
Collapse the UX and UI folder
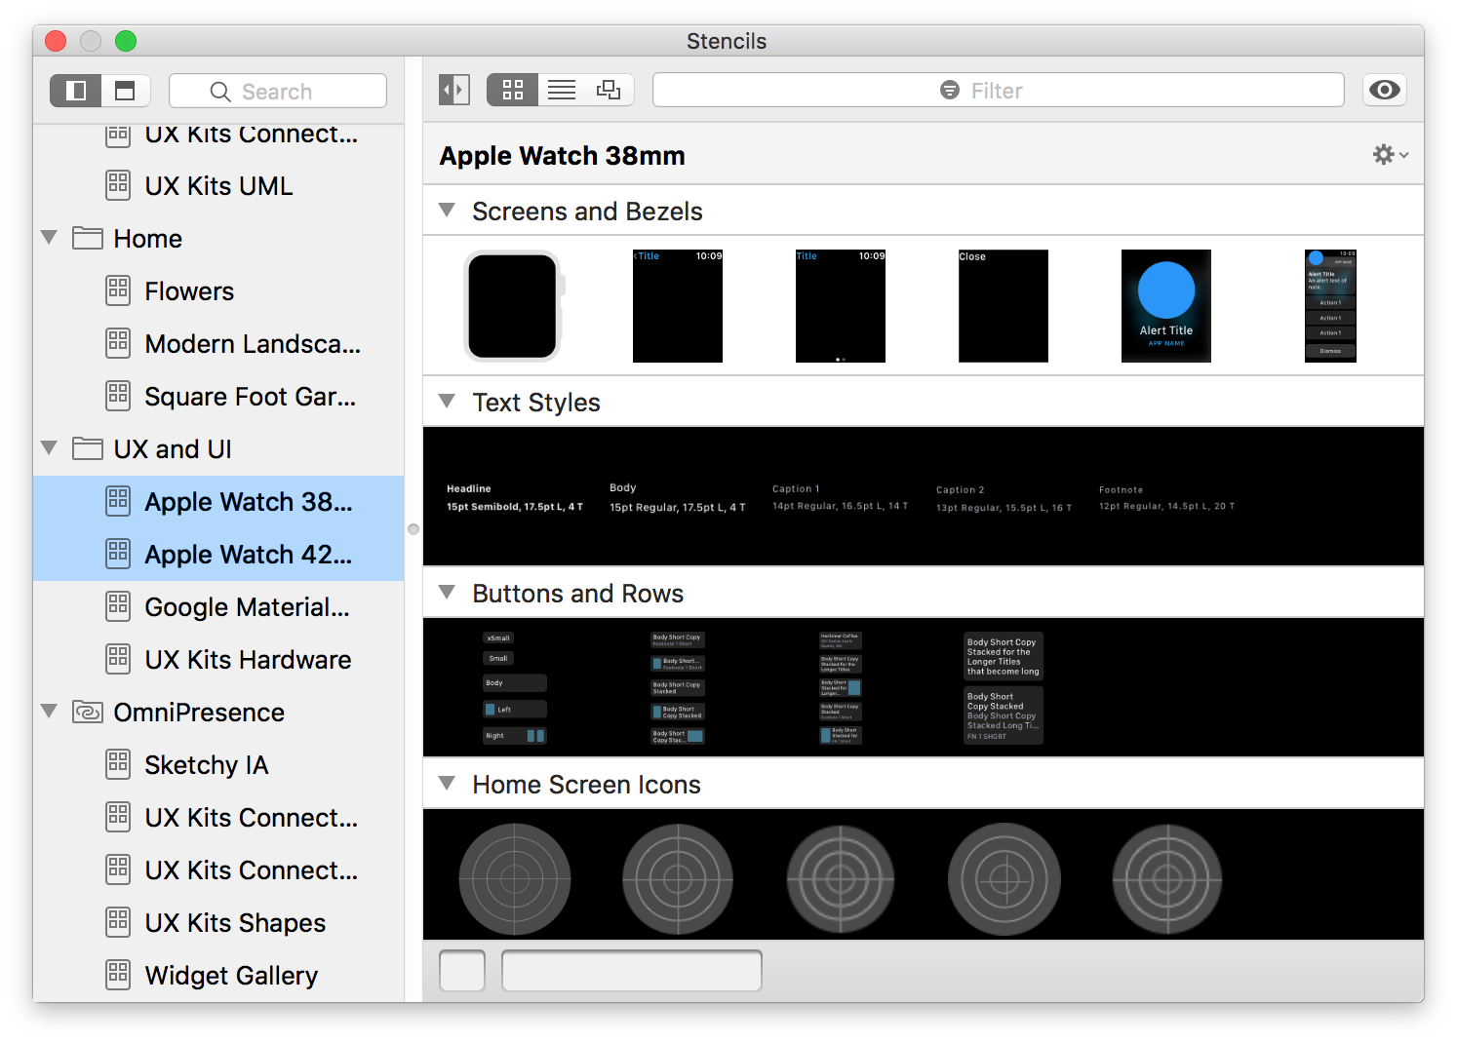click(50, 447)
